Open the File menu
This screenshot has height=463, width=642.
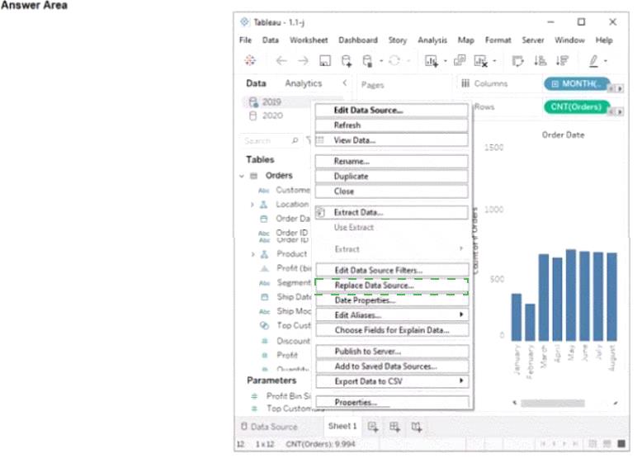point(245,40)
